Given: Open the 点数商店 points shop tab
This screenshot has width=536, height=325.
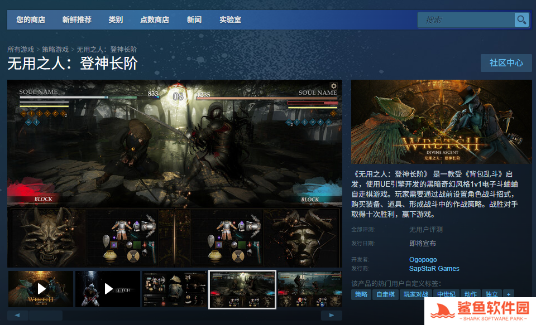Looking at the screenshot, I should tap(155, 20).
